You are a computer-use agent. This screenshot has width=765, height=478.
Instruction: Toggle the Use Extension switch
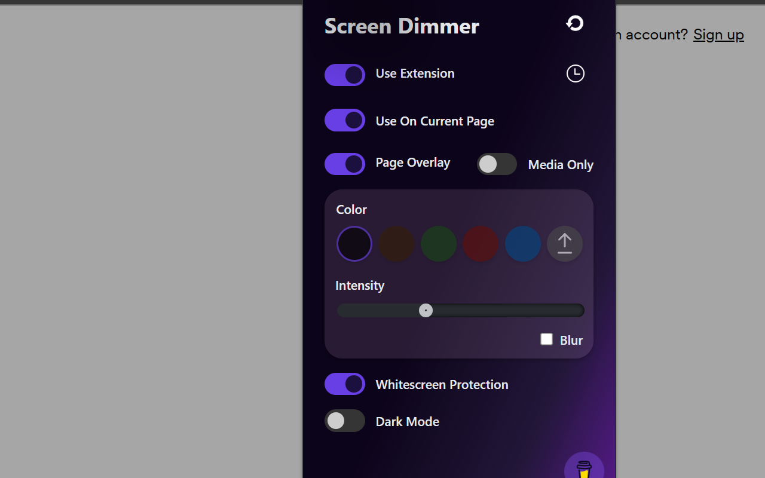click(345, 75)
